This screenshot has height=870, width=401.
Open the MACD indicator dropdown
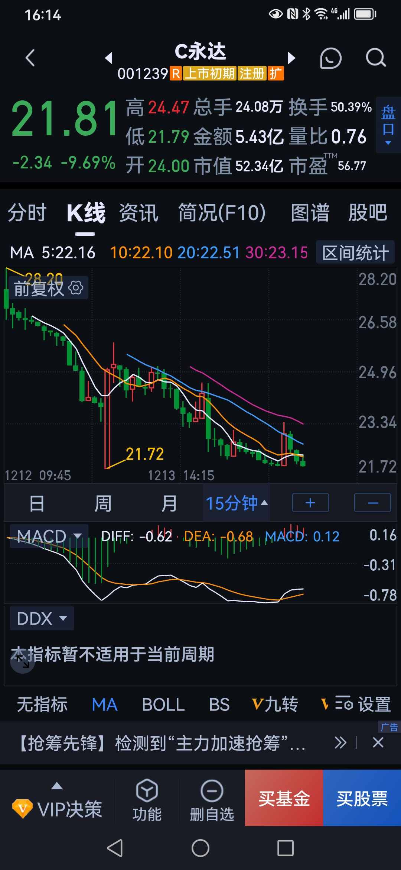[49, 536]
